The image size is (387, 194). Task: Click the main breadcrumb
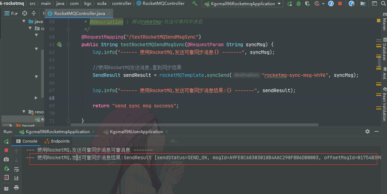46,3
